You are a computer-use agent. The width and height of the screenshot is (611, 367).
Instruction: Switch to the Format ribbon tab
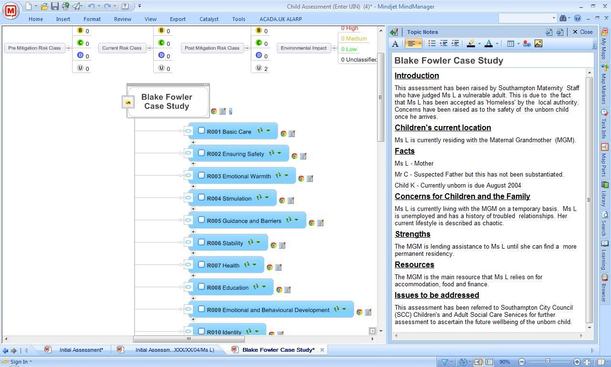tap(92, 19)
